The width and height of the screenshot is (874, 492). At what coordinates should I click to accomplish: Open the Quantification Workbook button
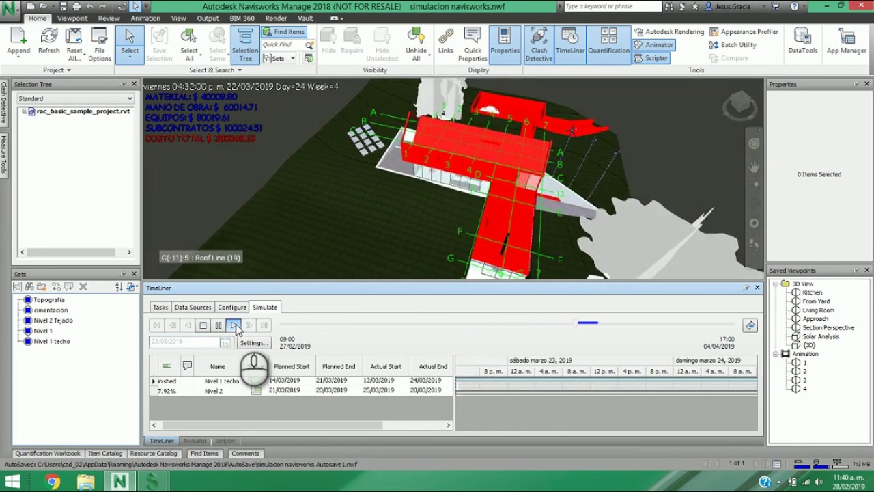48,453
